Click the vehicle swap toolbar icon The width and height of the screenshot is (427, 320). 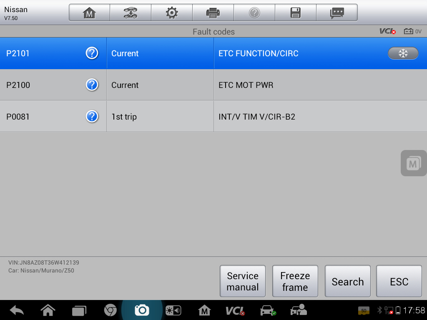click(131, 13)
